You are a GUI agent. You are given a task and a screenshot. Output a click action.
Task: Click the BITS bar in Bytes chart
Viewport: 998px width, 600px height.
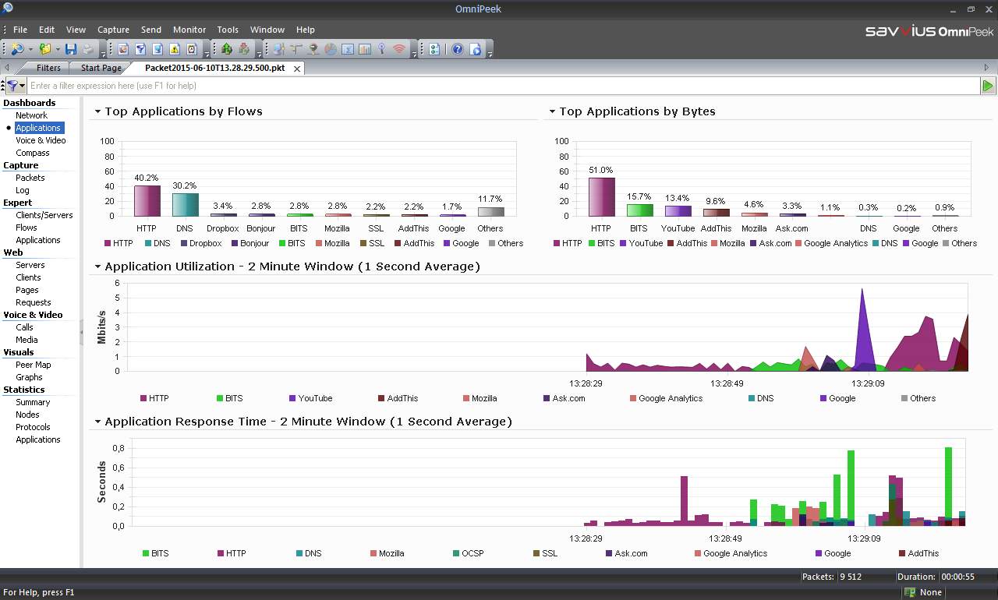pos(639,210)
